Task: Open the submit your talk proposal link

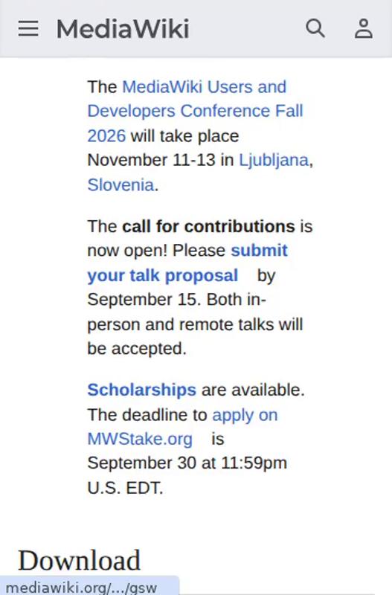Action: [x=187, y=263]
